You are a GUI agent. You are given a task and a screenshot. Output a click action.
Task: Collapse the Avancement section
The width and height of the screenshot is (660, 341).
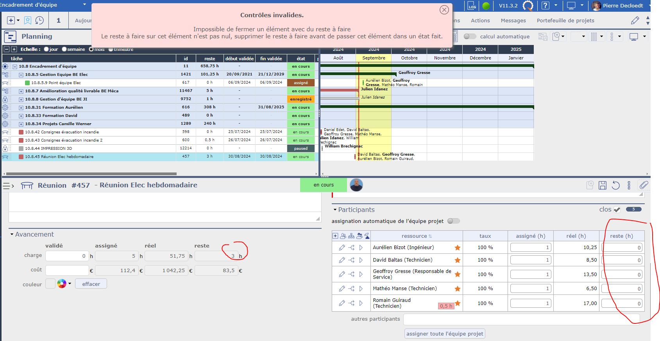point(12,235)
